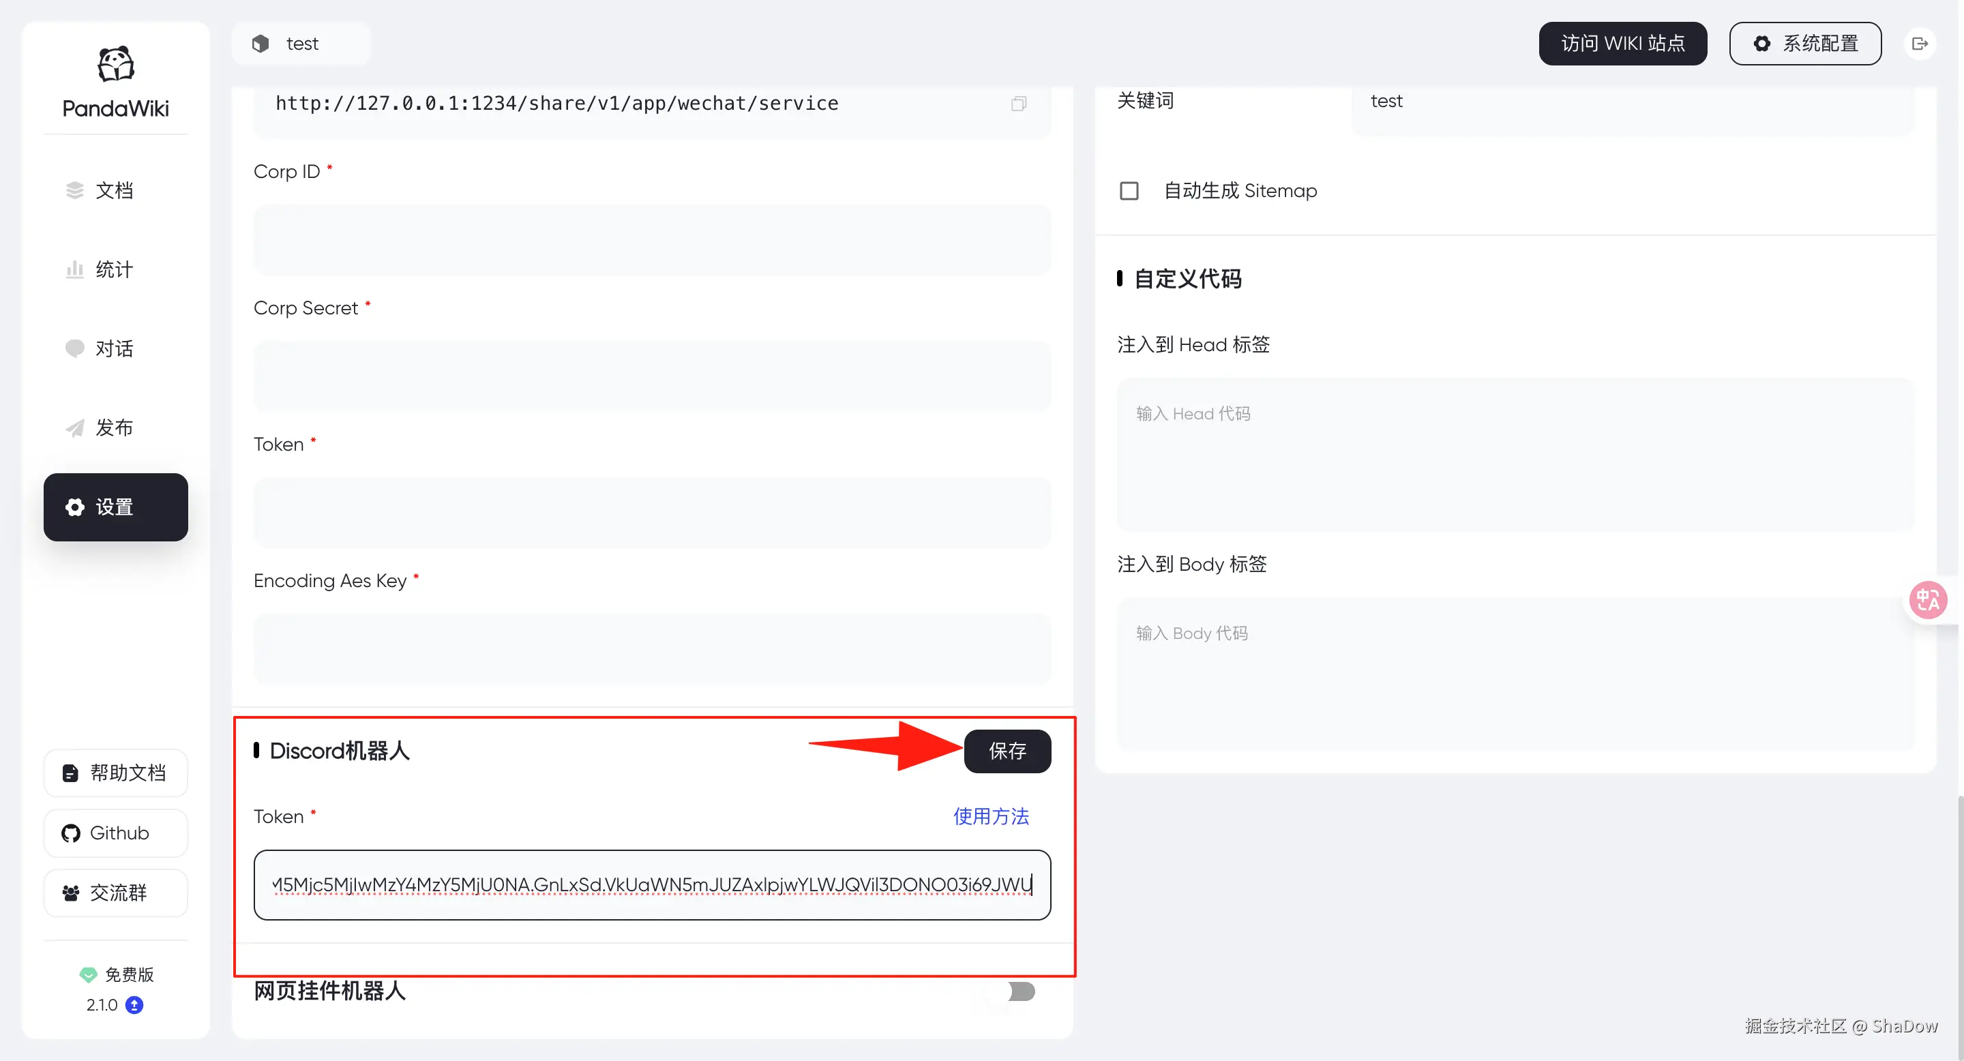
Task: Save the Discord机器人 settings
Action: tap(1007, 751)
